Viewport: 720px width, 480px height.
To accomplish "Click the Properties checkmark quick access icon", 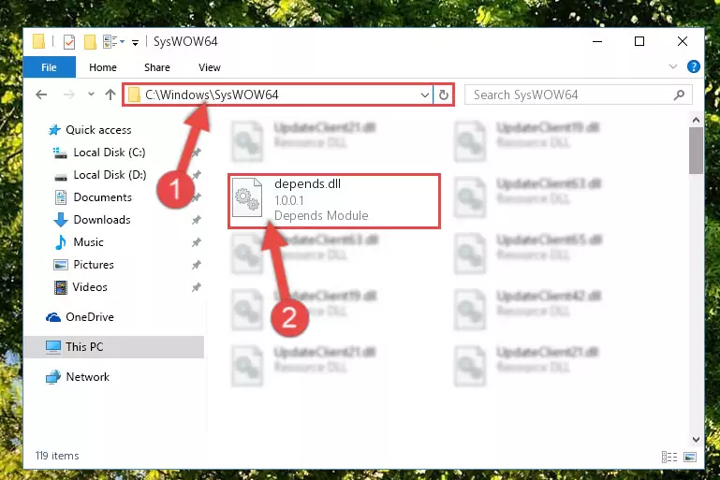I will point(69,42).
